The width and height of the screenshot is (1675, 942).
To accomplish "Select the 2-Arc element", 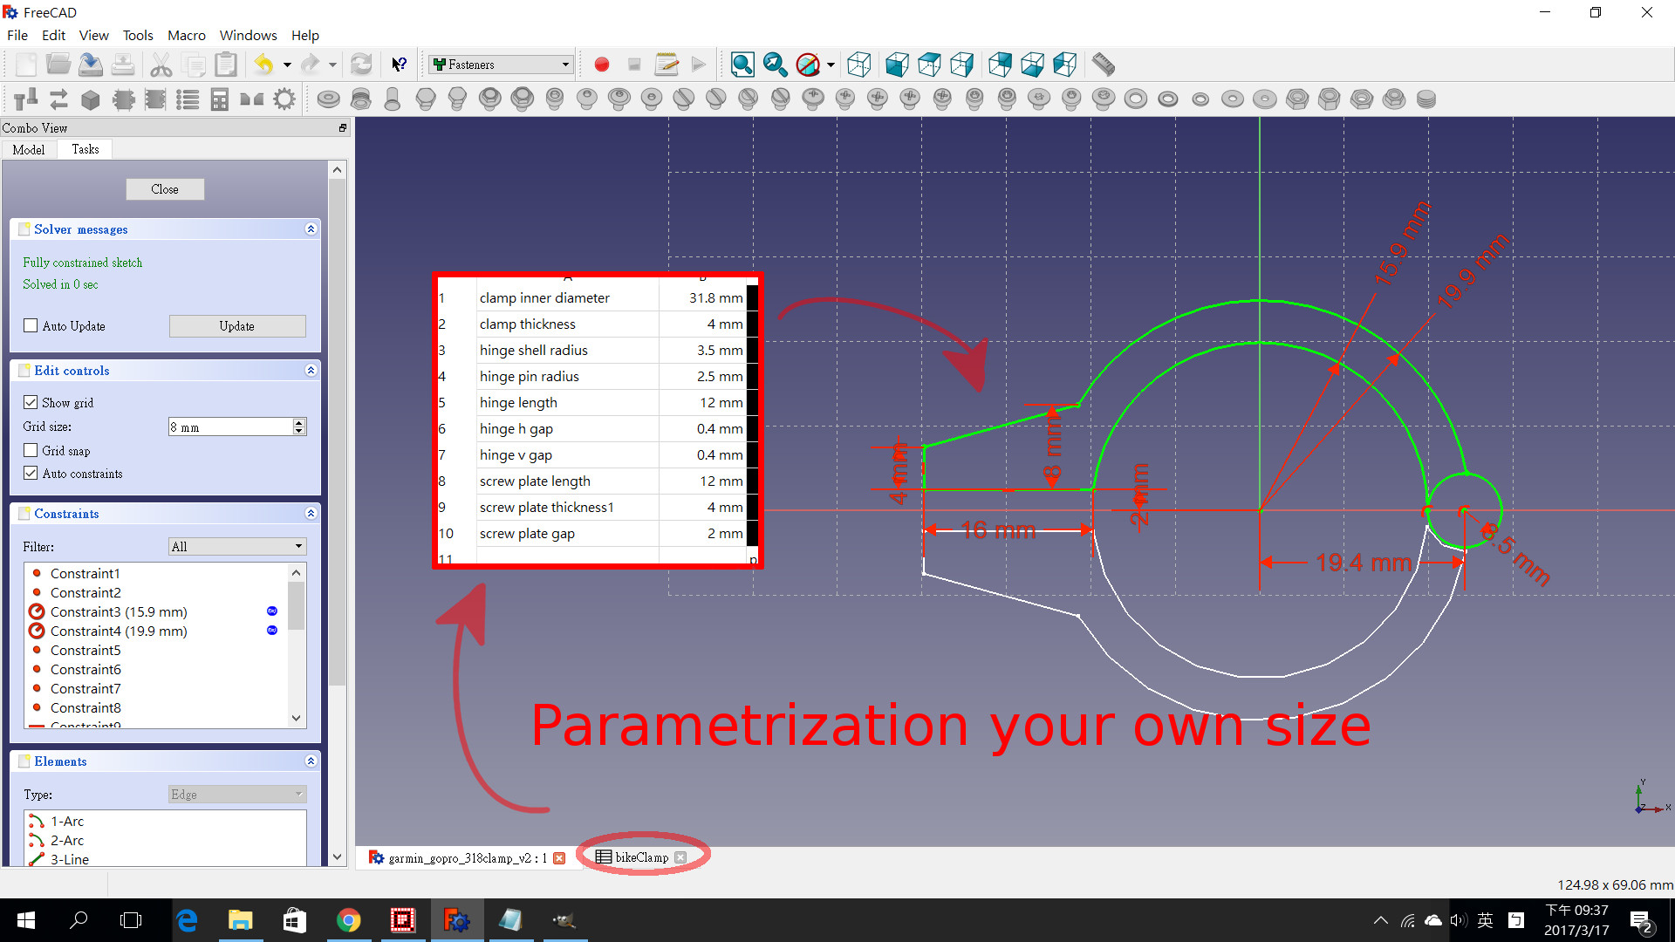I will (x=164, y=841).
